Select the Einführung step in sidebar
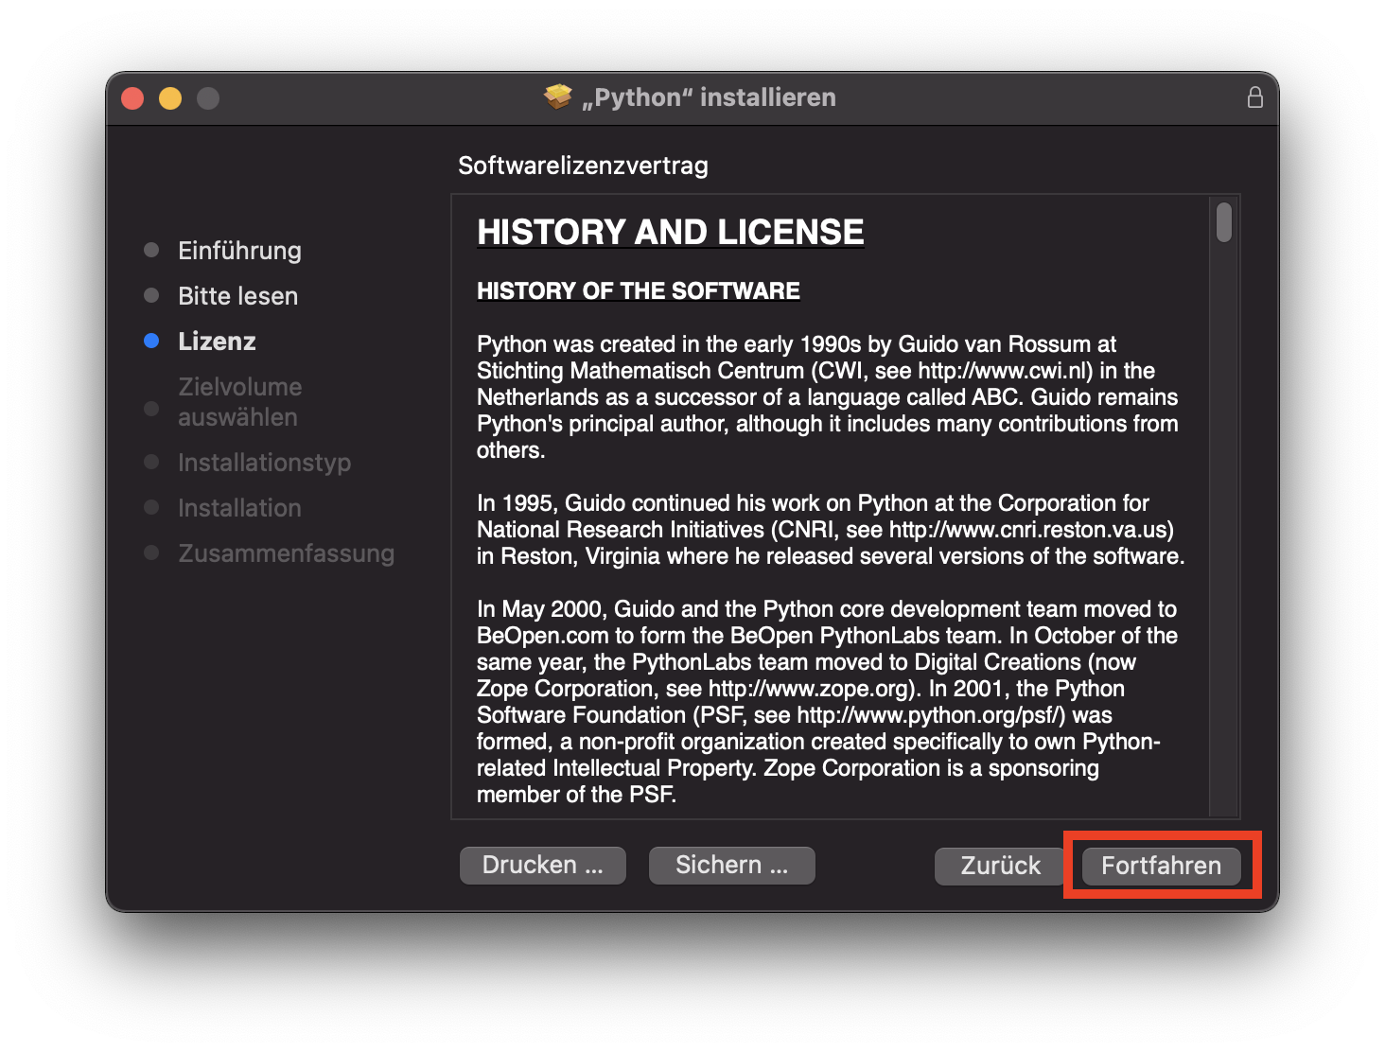Viewport: 1385px width, 1052px height. [239, 251]
